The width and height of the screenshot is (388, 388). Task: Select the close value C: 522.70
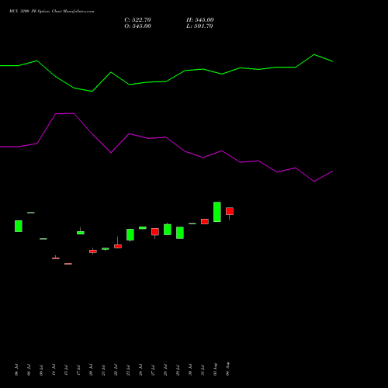pyautogui.click(x=137, y=20)
